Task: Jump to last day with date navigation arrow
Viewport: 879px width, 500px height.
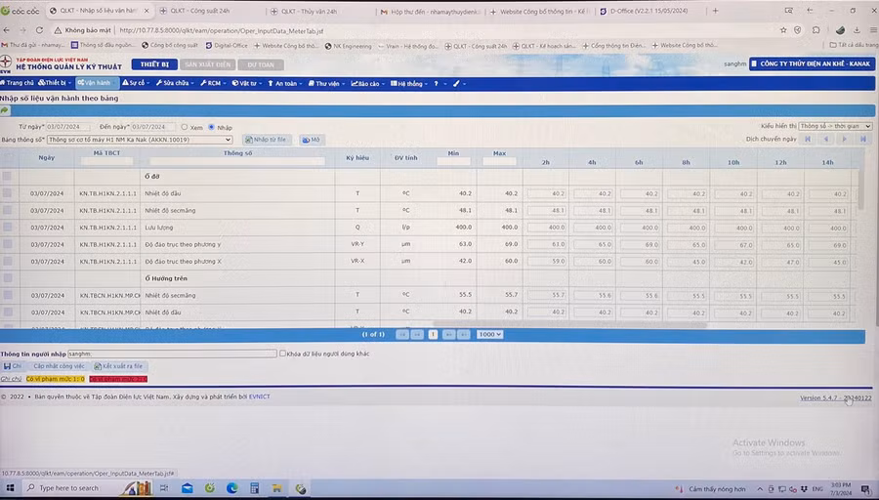Action: pyautogui.click(x=862, y=140)
